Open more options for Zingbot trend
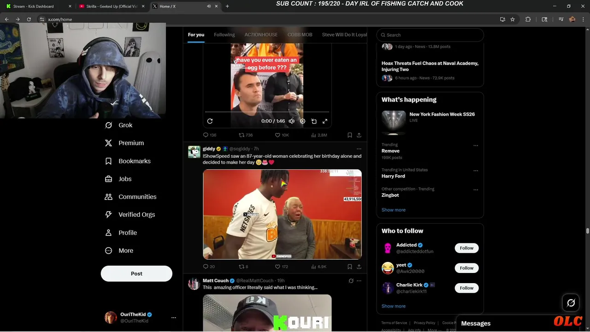 pyautogui.click(x=476, y=190)
